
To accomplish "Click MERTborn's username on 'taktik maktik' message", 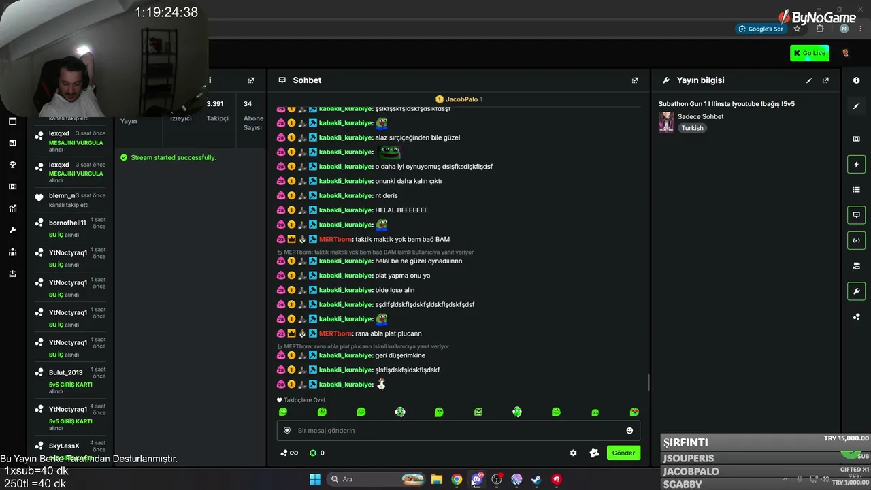I will [x=335, y=240].
